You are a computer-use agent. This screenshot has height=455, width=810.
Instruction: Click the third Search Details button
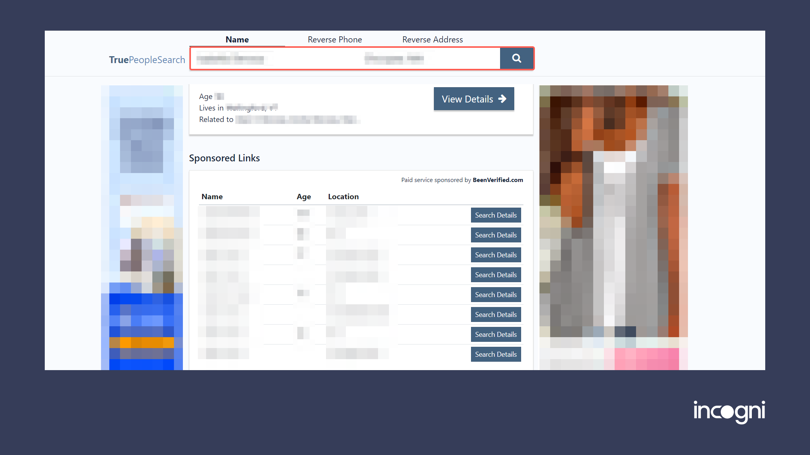(x=495, y=255)
